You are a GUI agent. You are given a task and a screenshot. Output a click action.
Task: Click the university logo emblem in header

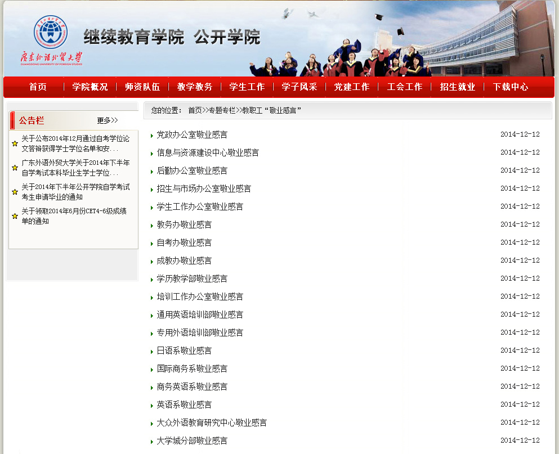point(51,33)
